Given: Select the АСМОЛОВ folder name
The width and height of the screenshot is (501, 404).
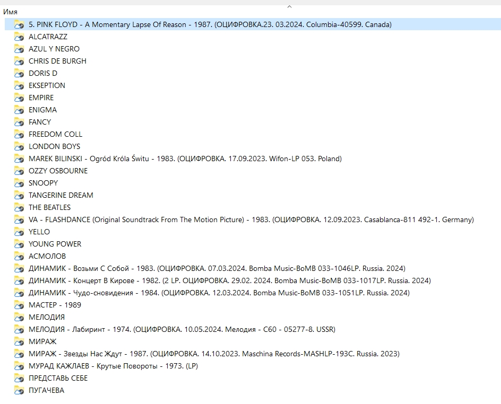Looking at the screenshot, I should pos(47,256).
